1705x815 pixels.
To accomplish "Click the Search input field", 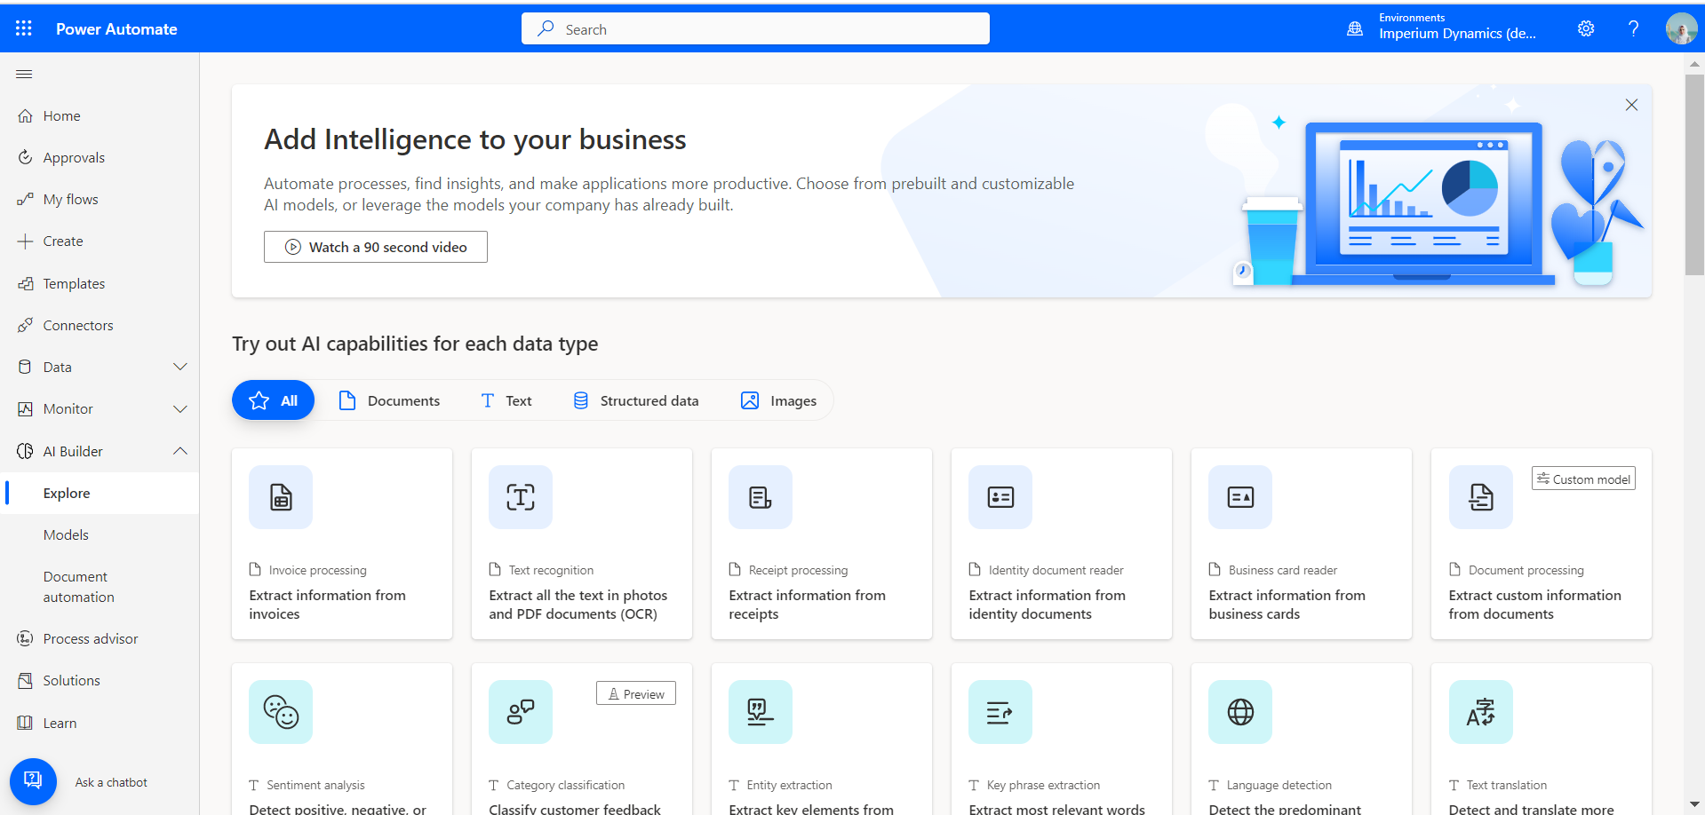I will tap(755, 29).
